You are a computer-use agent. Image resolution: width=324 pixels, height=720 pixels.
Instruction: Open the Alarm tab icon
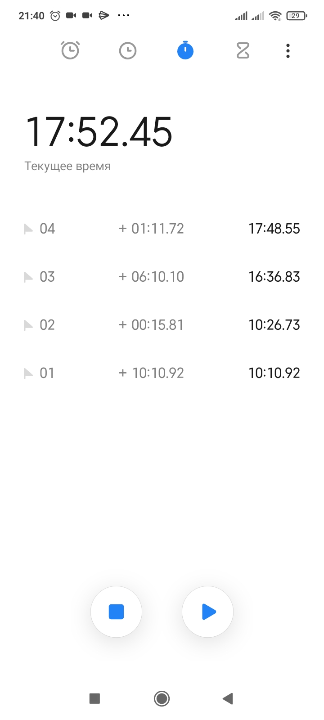coord(70,50)
